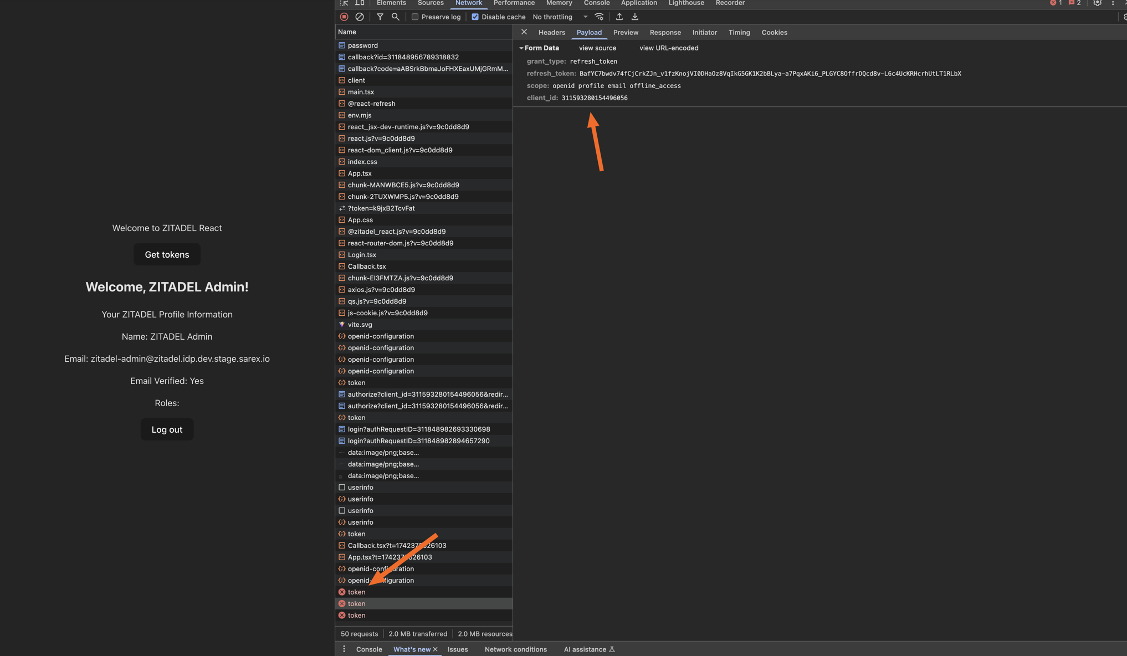Open the Console panel tab
Screen dimensions: 1127x656
click(x=597, y=3)
